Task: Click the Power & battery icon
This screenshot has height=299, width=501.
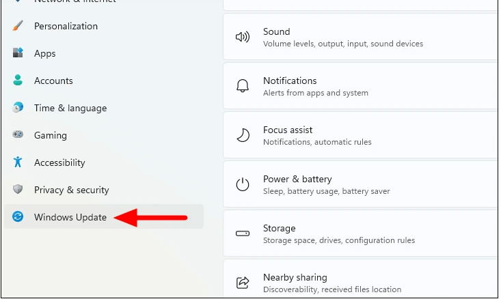Action: 243,184
